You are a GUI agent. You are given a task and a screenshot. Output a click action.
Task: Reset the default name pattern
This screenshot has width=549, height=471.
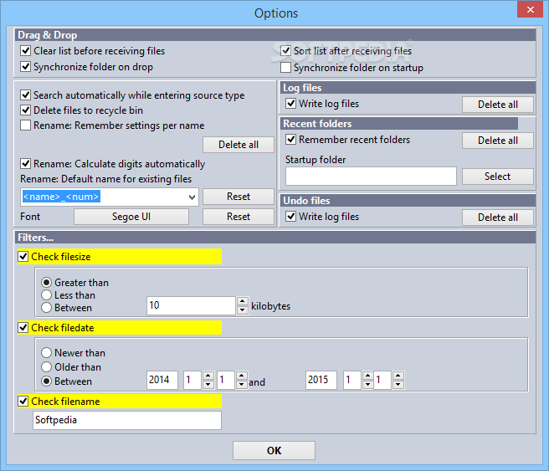click(239, 197)
